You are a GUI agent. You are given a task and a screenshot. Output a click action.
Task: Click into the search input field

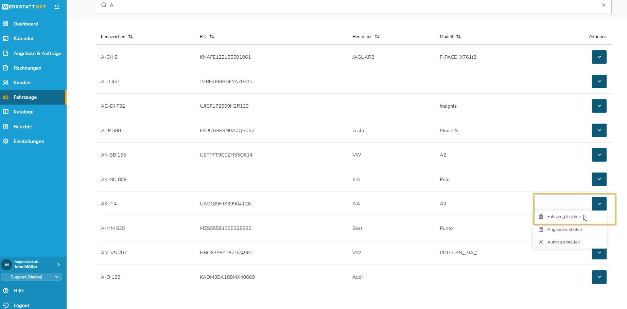(x=353, y=5)
